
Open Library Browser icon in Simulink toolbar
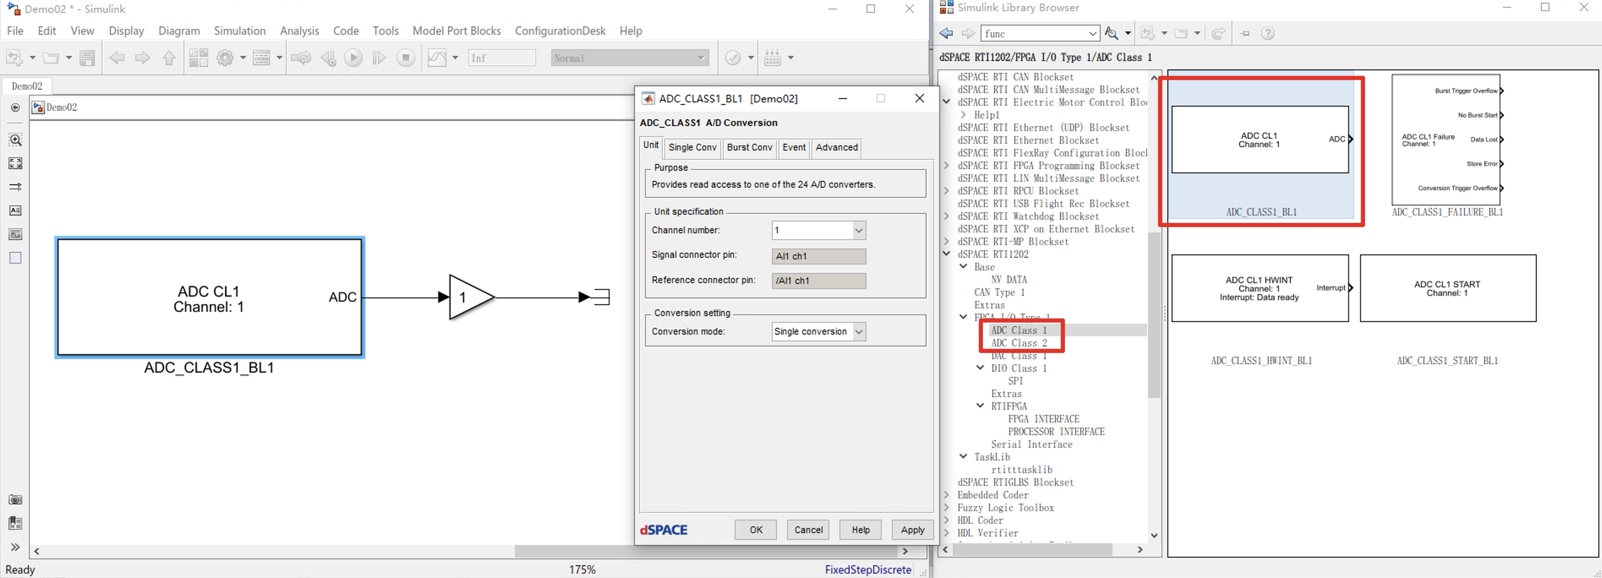coord(198,58)
